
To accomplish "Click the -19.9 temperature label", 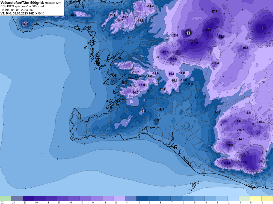I will pyautogui.click(x=194, y=43).
